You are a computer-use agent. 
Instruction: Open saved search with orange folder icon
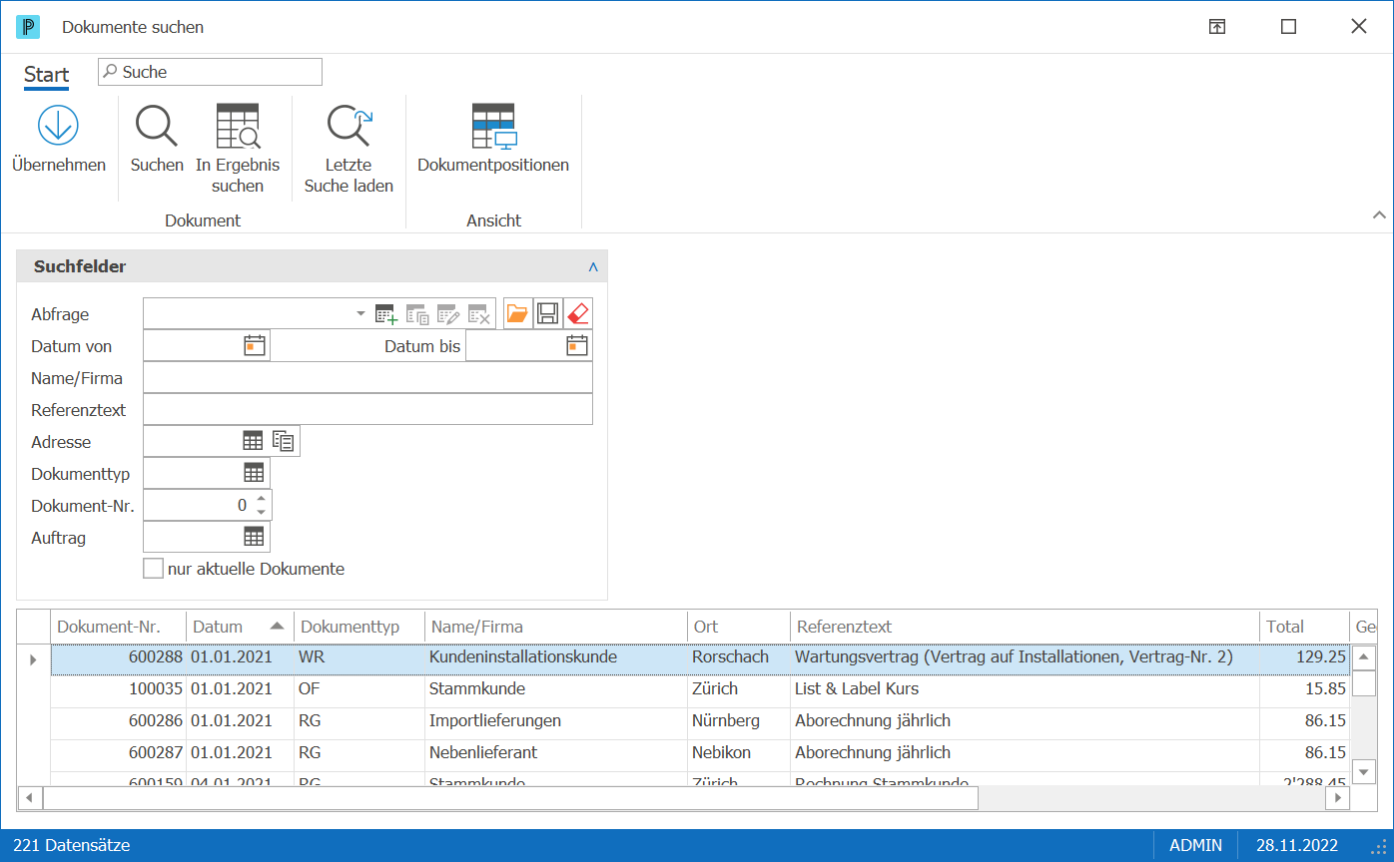tap(517, 314)
